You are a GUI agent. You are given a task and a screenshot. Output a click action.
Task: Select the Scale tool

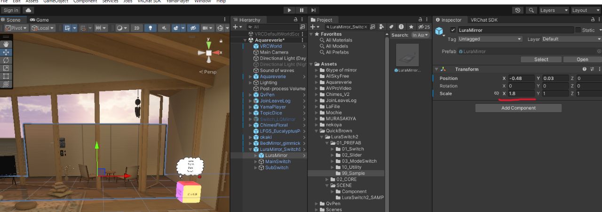click(6, 68)
